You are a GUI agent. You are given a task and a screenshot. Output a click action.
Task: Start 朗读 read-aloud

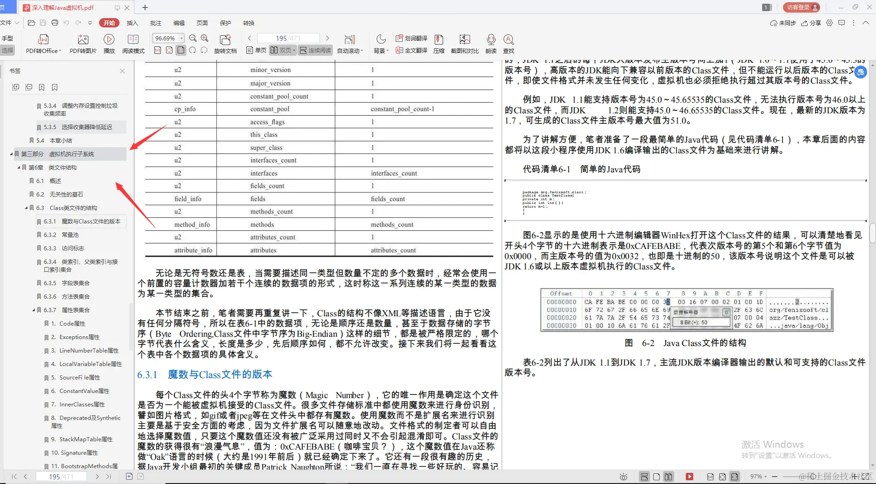coord(491,44)
